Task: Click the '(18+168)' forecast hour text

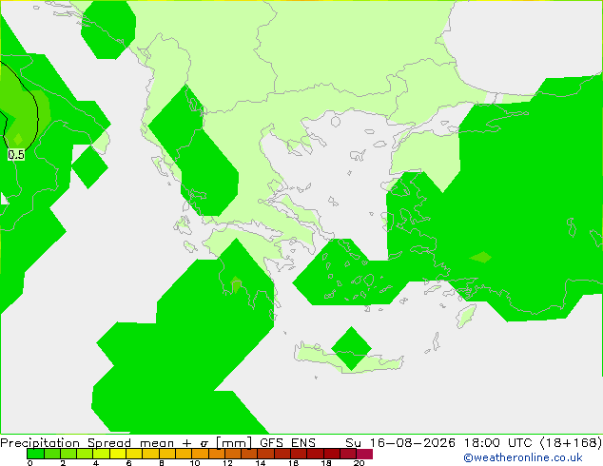Action: coord(571,442)
